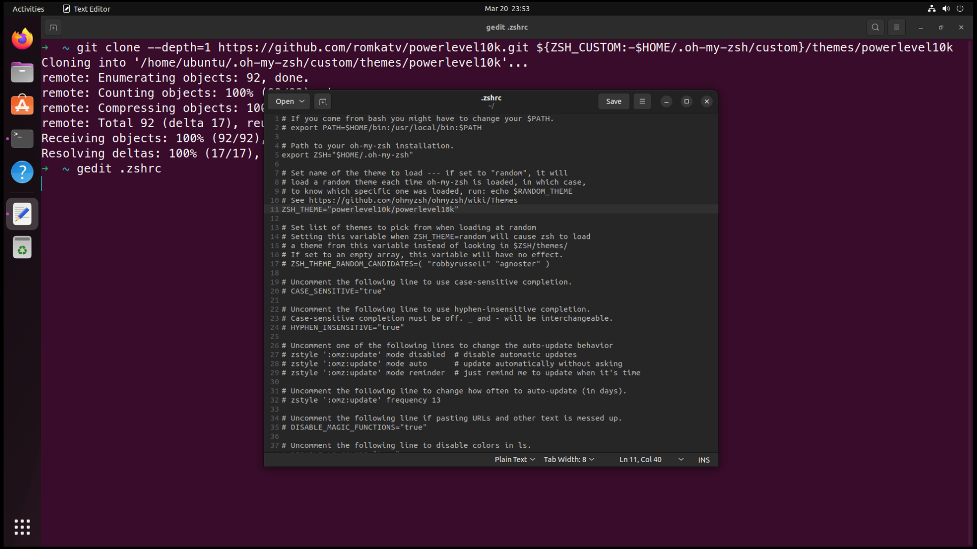Image resolution: width=977 pixels, height=549 pixels.
Task: Click export PATH line 2
Action: pyautogui.click(x=382, y=128)
